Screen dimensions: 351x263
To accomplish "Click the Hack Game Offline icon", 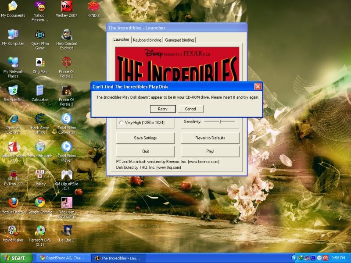I will point(40,124).
